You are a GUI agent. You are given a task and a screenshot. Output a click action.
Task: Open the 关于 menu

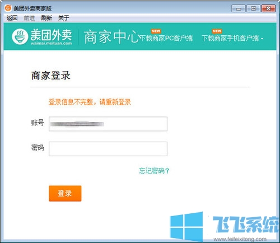click(x=64, y=18)
